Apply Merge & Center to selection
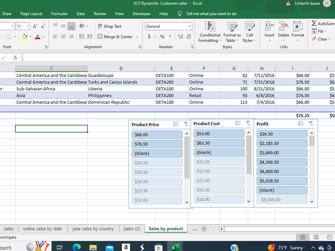 pos(118,36)
